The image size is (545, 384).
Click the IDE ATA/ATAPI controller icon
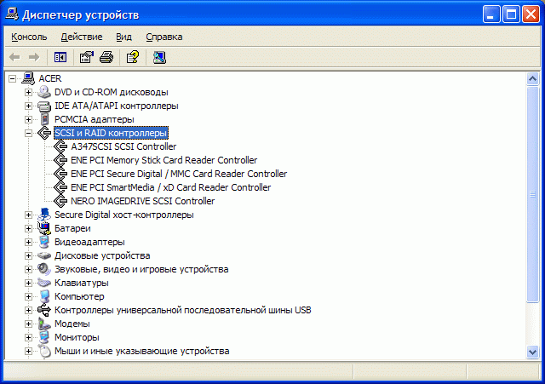[44, 106]
